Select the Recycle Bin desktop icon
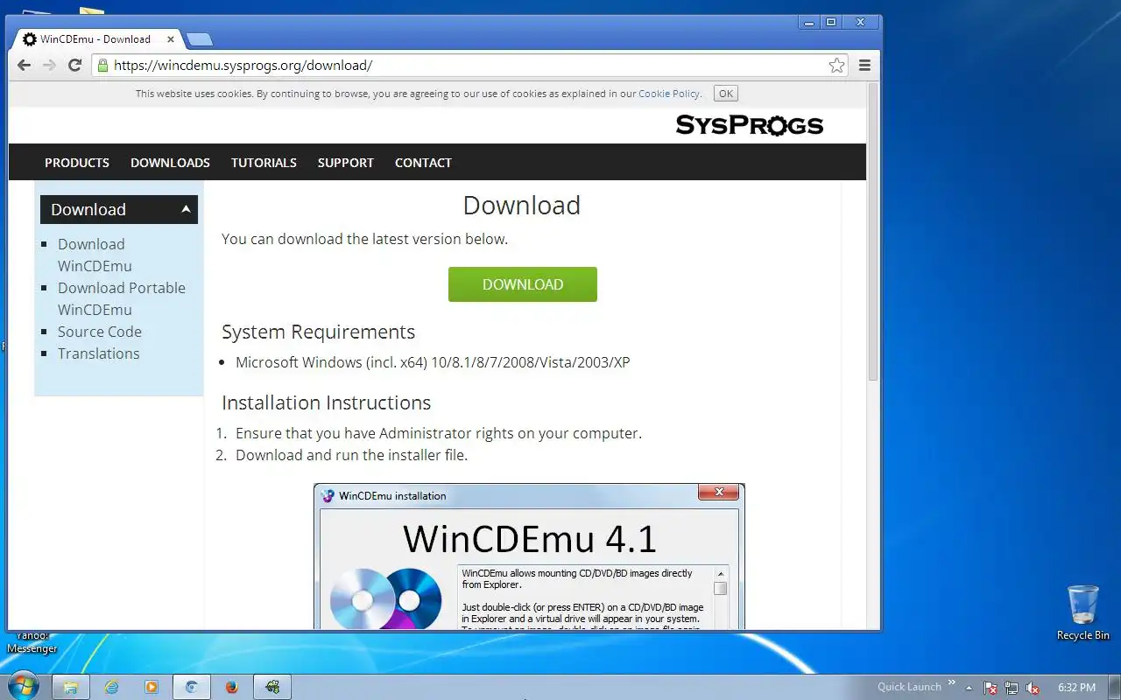This screenshot has width=1121, height=700. point(1083,612)
